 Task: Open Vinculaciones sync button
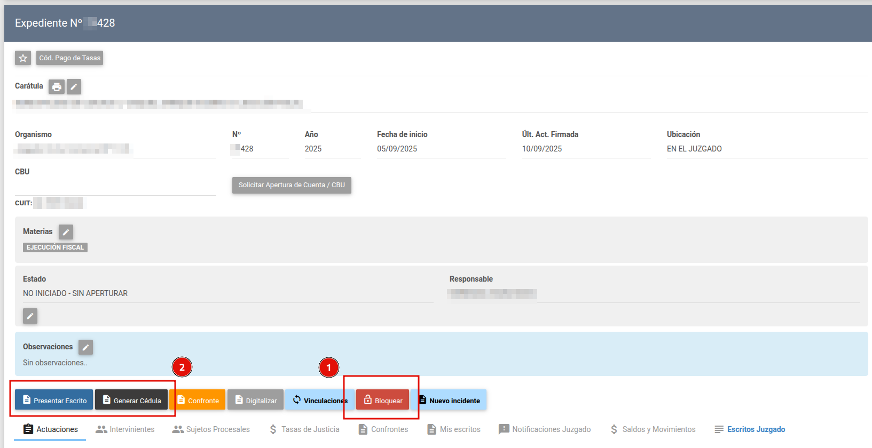319,400
